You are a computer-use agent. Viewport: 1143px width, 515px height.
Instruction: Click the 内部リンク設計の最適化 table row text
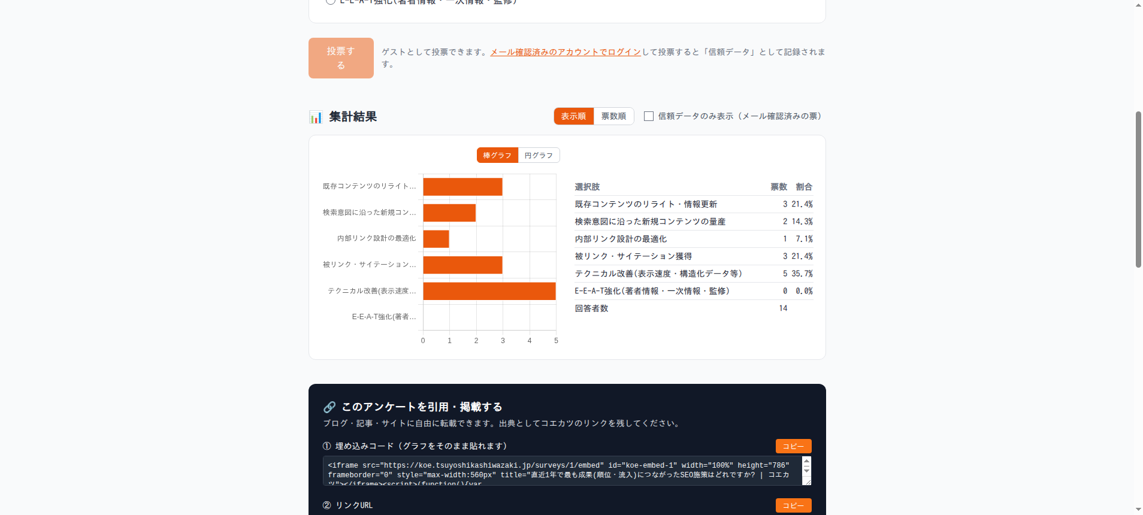point(621,239)
